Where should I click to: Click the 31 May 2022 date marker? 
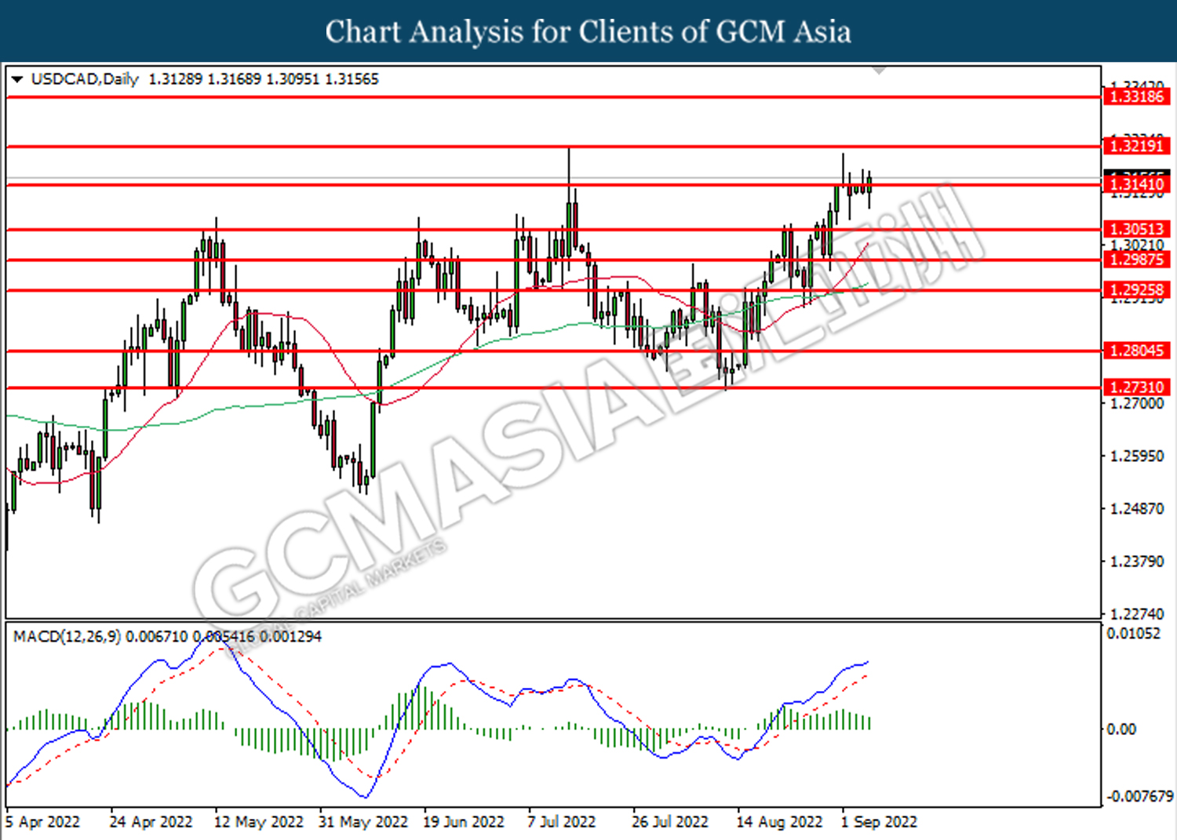(363, 822)
